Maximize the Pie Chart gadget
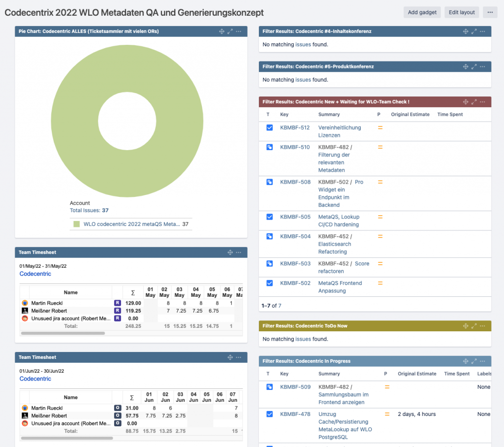Screen dimensions: 504x447 pyautogui.click(x=230, y=32)
